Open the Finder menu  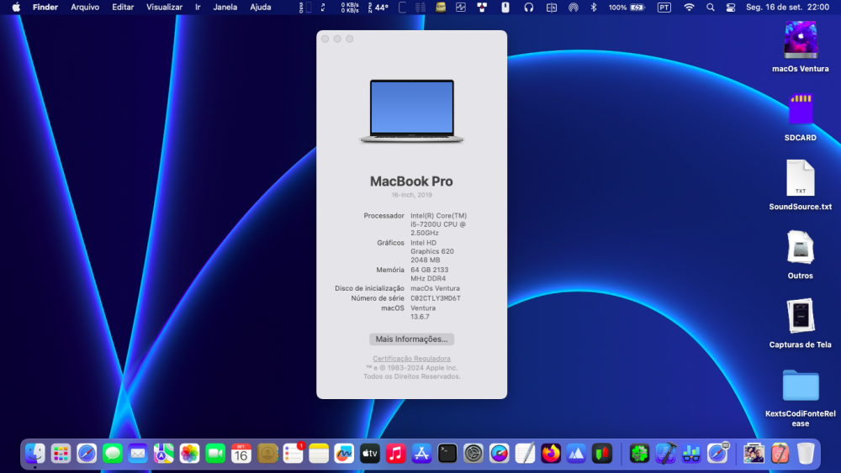(x=45, y=8)
